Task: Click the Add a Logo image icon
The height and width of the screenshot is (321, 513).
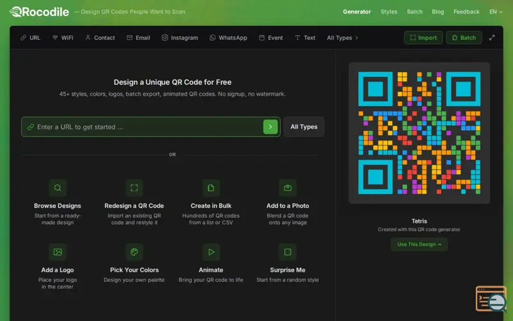Action: (x=58, y=252)
